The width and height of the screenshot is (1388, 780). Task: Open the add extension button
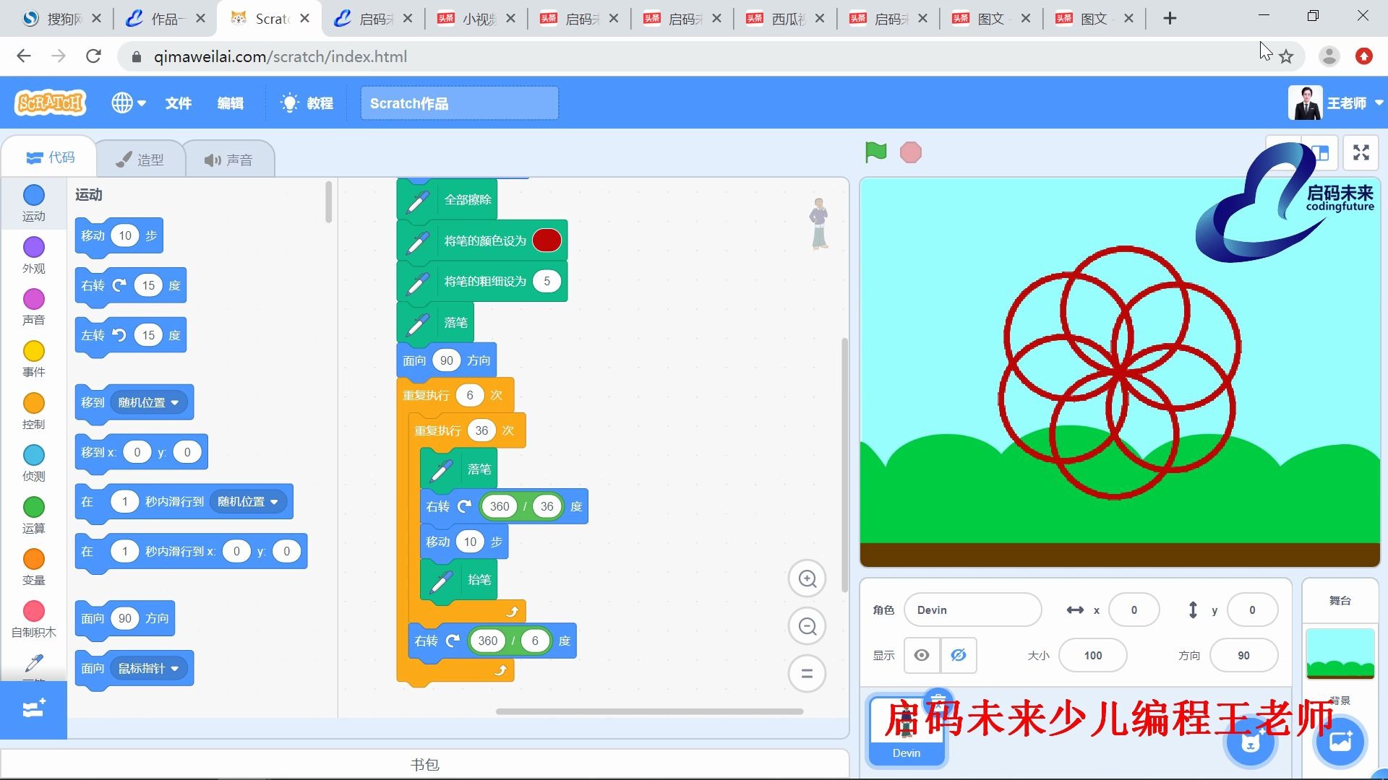(33, 709)
